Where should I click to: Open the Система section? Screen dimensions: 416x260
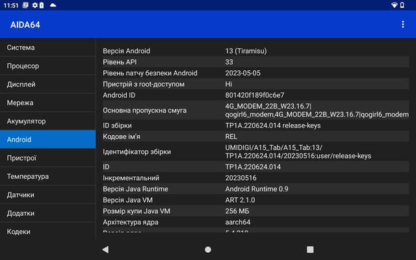[47, 47]
